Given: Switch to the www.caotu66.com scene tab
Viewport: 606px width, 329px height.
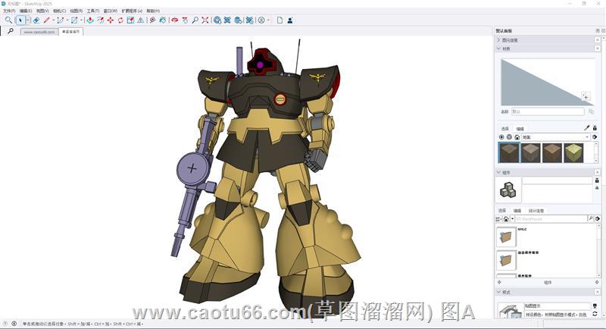Looking at the screenshot, I should pyautogui.click(x=39, y=32).
